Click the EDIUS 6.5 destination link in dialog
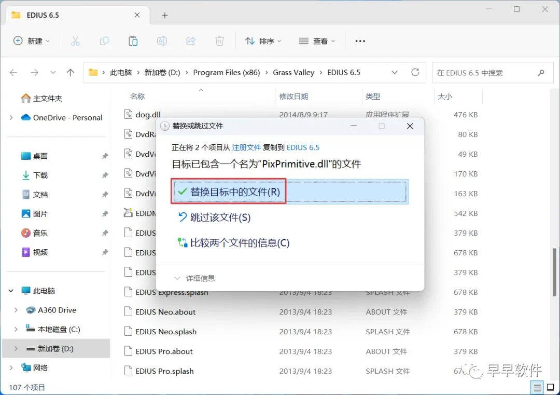The image size is (560, 395). coord(303,147)
